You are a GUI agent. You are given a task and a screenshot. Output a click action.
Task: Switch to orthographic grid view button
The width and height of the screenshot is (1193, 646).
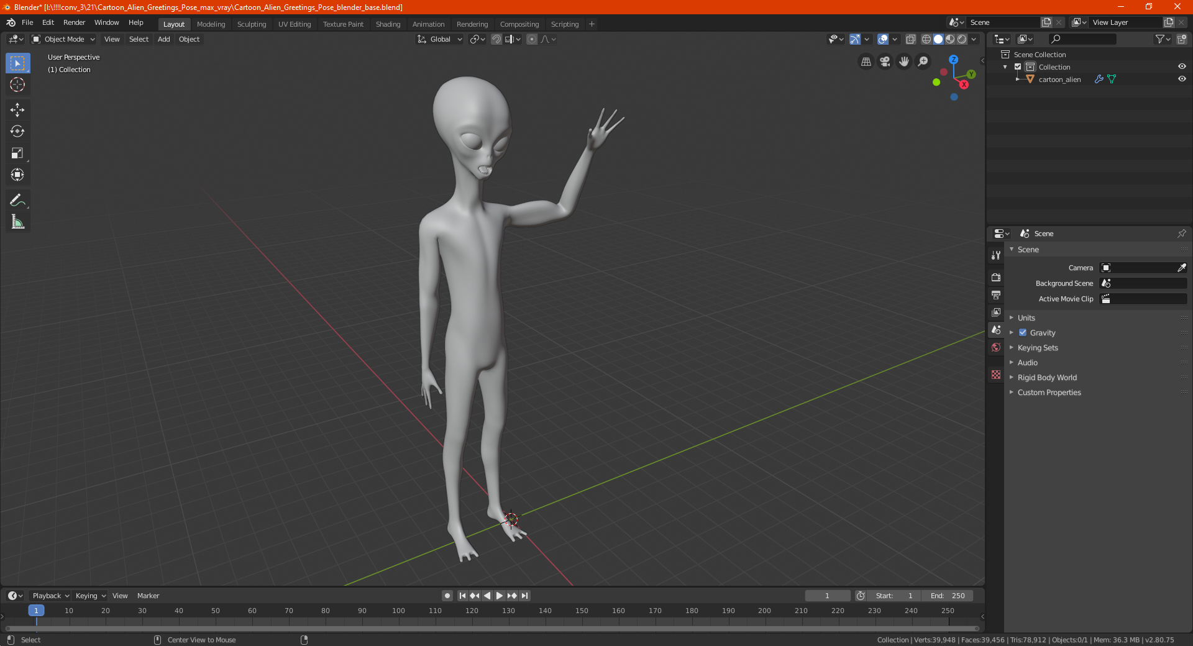(x=866, y=61)
